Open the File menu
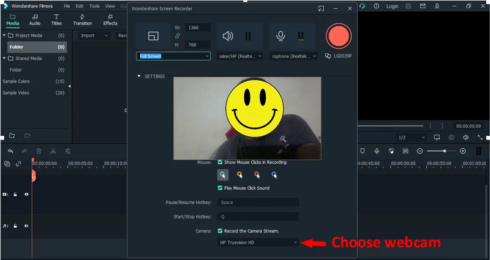The height and width of the screenshot is (260, 490). pyautogui.click(x=67, y=6)
